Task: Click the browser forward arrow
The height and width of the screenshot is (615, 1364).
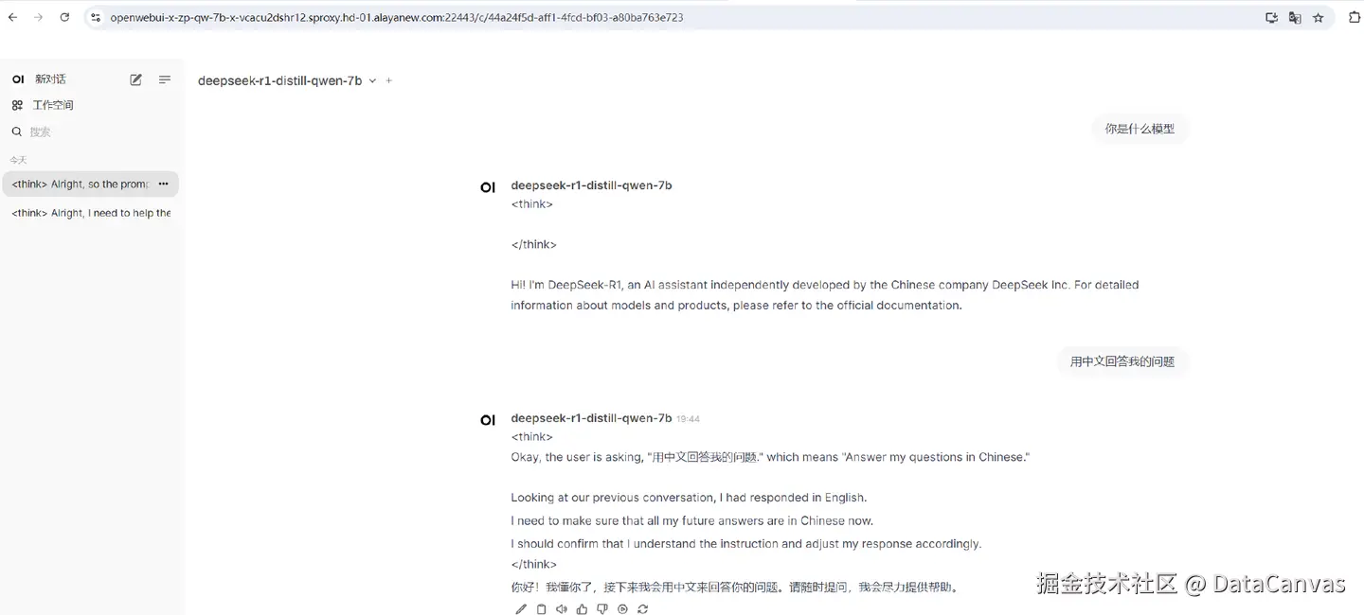Action: (39, 17)
